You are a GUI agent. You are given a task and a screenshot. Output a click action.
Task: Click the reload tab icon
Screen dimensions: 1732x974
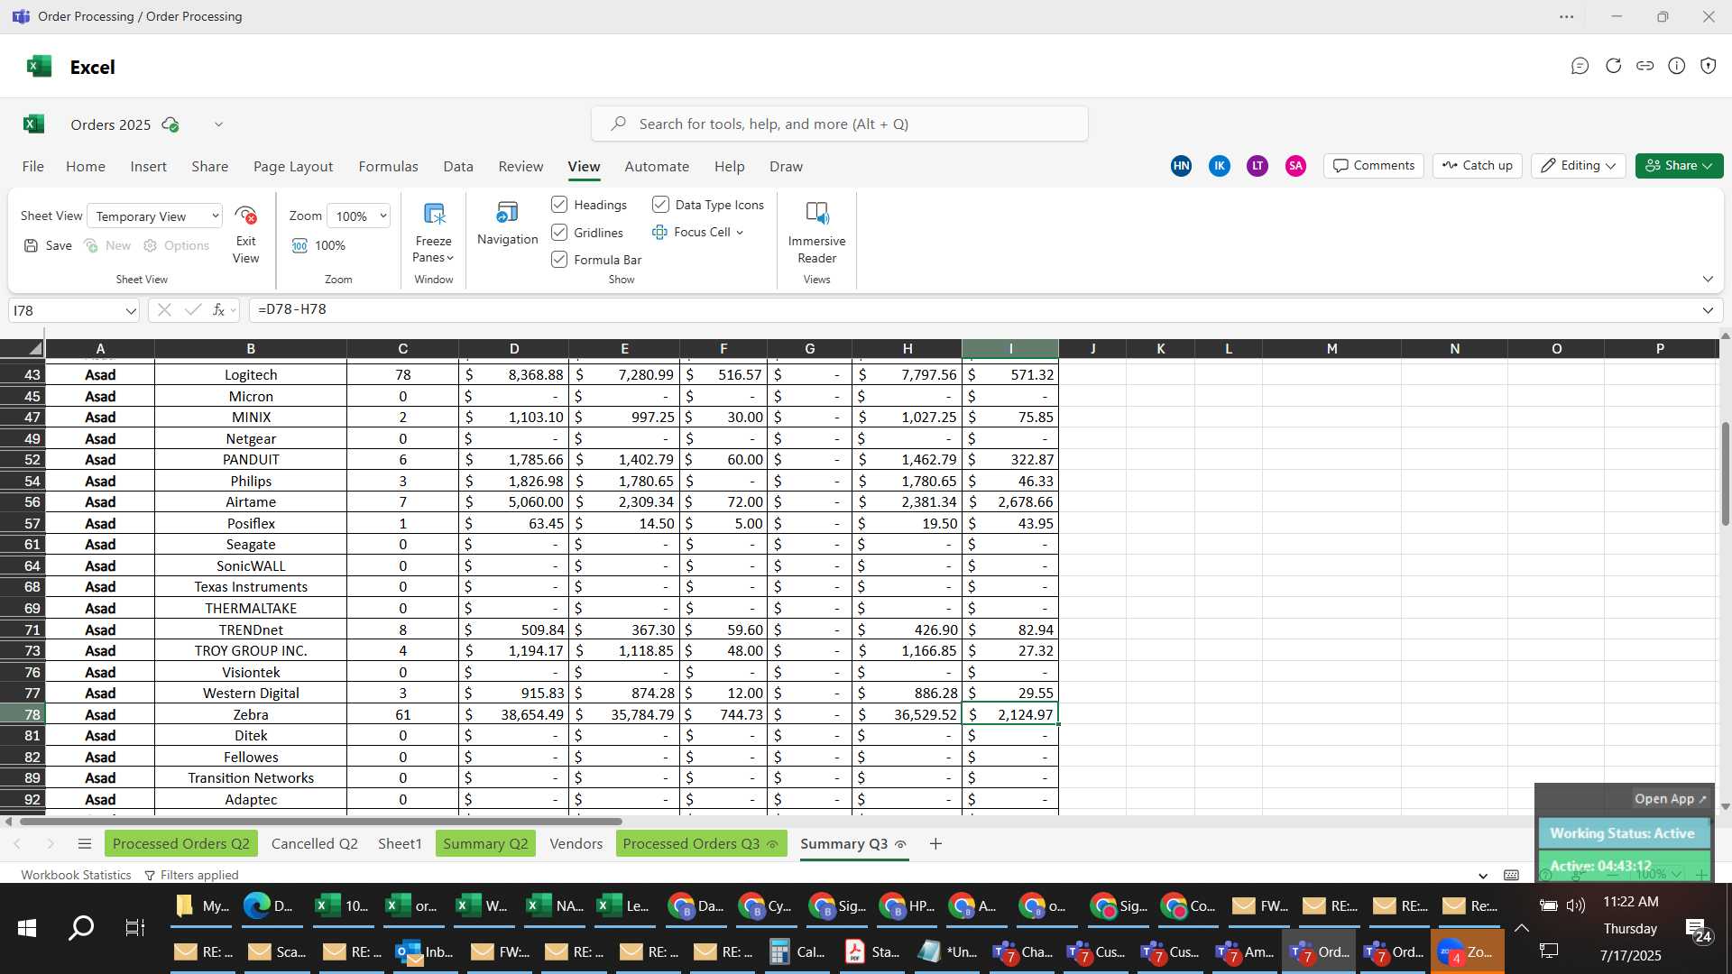click(1614, 66)
